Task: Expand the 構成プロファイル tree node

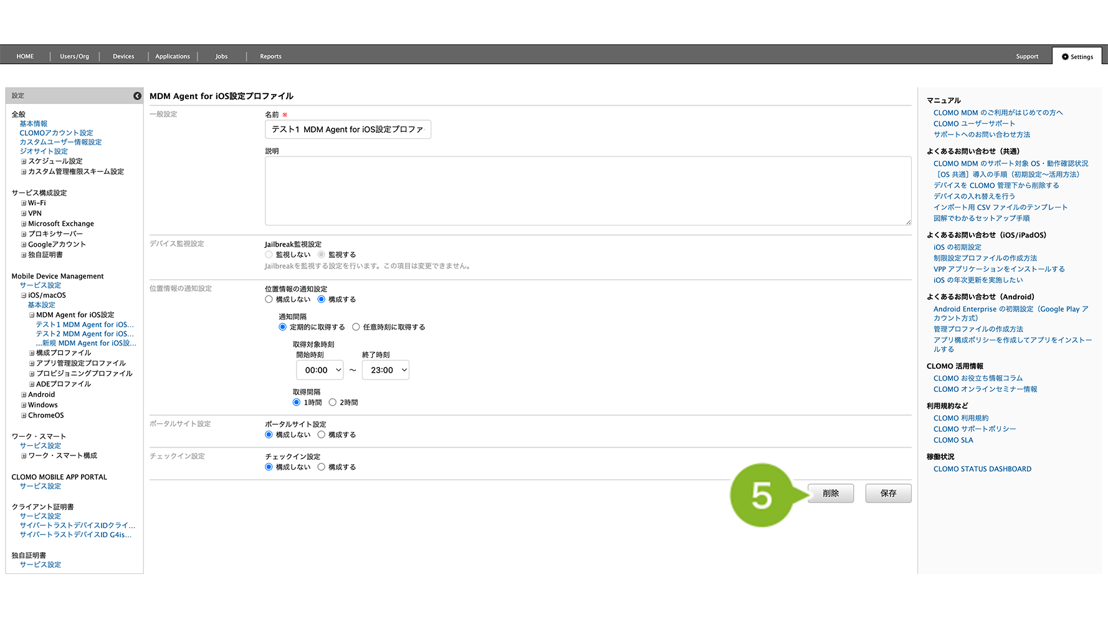Action: click(32, 353)
